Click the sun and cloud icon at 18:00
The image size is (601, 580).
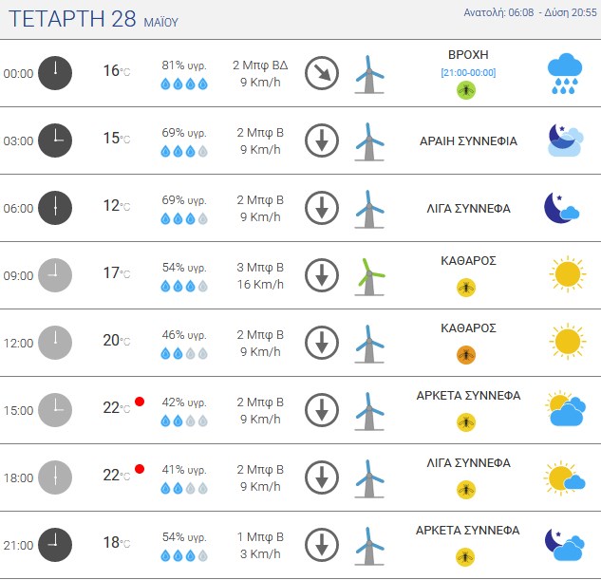tap(564, 477)
